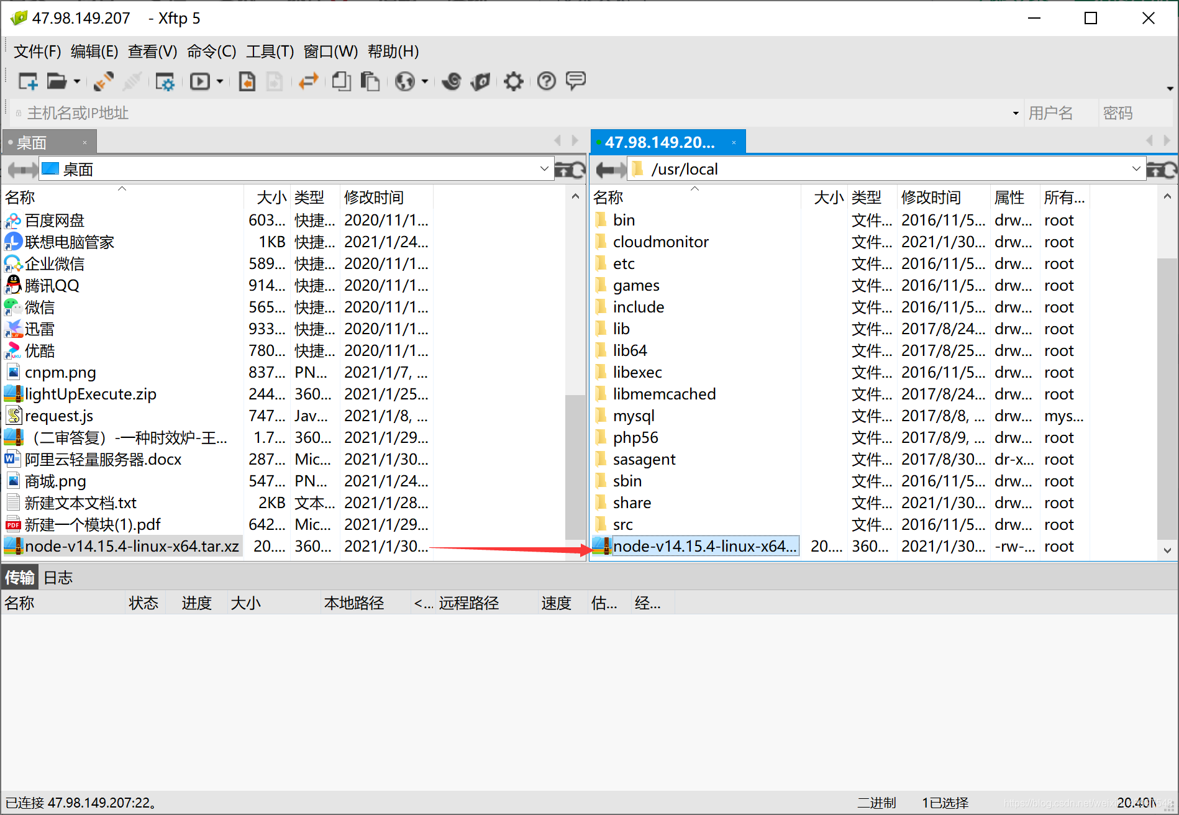Click the Reconnect plug icon
Screen dimensions: 1179x815
104,81
